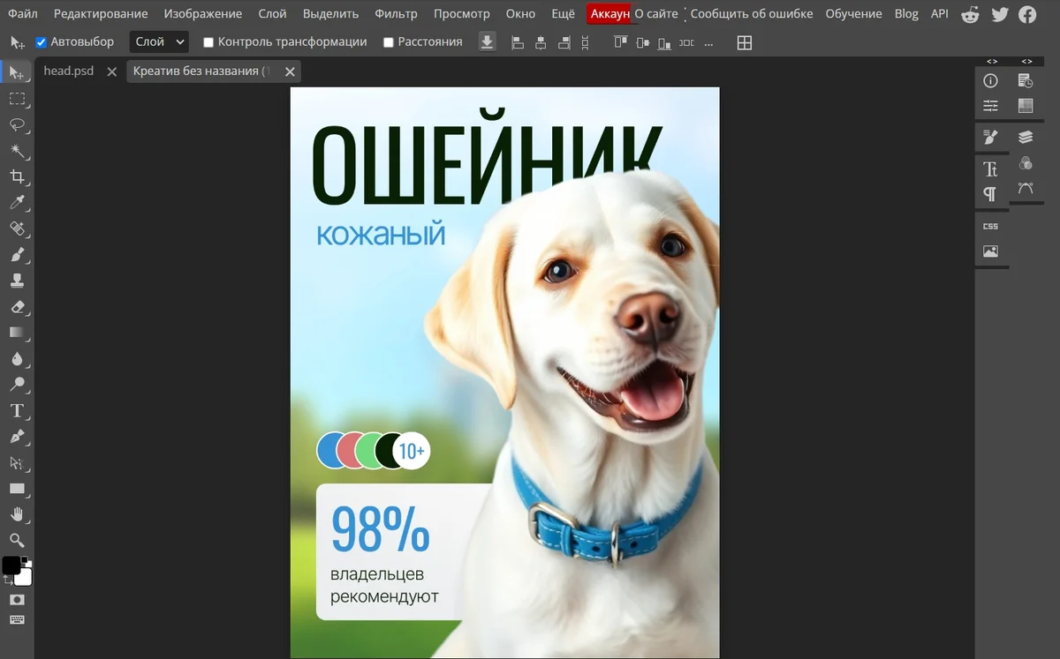Image resolution: width=1060 pixels, height=659 pixels.
Task: Open the Сообщить об ошибке link
Action: click(x=752, y=13)
